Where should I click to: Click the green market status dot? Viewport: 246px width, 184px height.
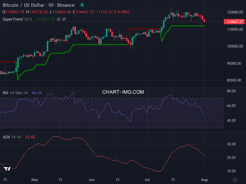[82, 5]
